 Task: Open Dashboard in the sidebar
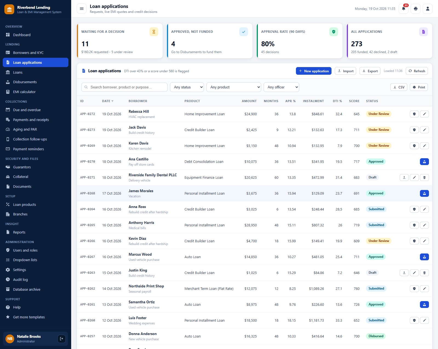click(x=36, y=35)
